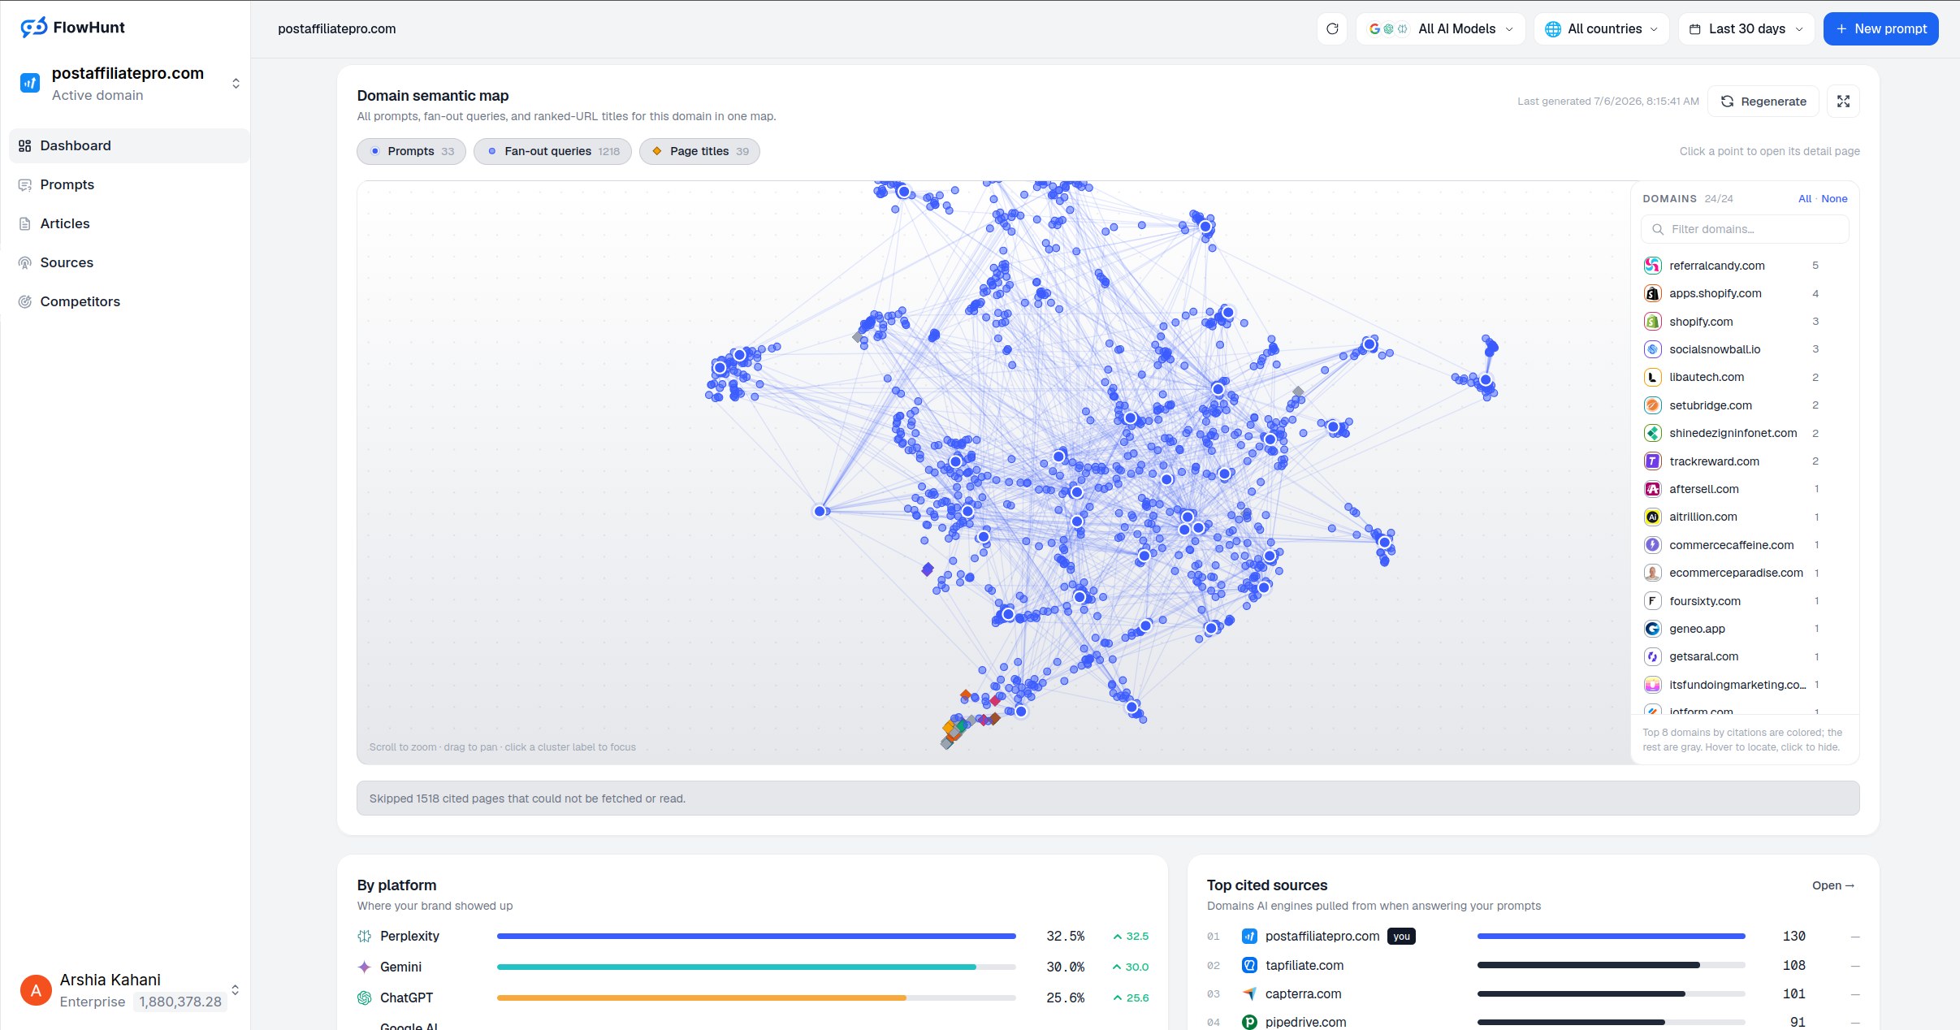This screenshot has height=1030, width=1960.
Task: Toggle the Page titles filter chip
Action: click(x=699, y=151)
